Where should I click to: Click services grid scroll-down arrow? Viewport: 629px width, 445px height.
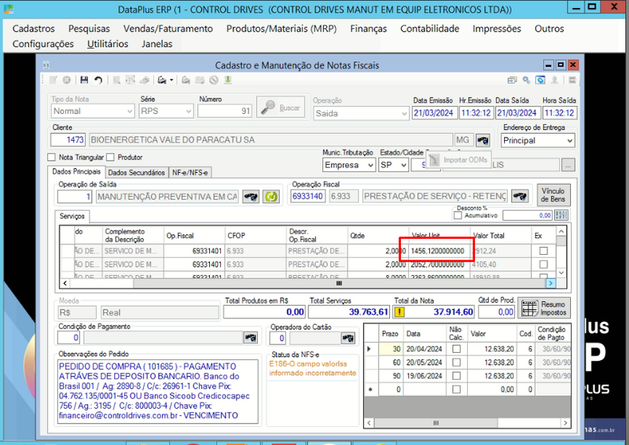coord(561,273)
